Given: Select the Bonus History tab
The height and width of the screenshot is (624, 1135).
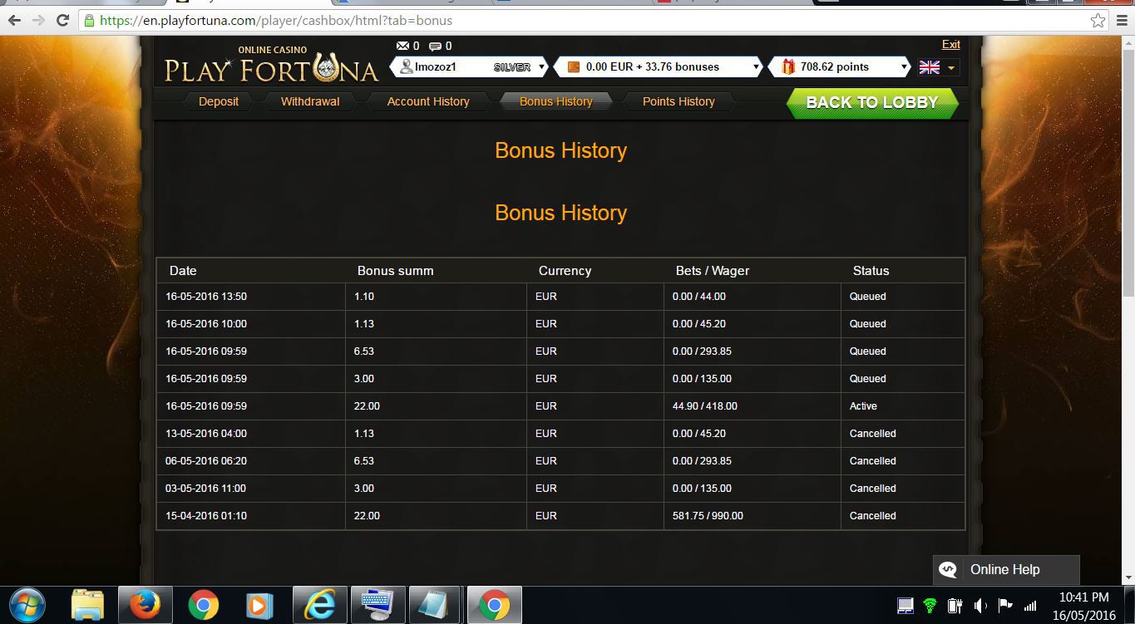Looking at the screenshot, I should pos(556,101).
